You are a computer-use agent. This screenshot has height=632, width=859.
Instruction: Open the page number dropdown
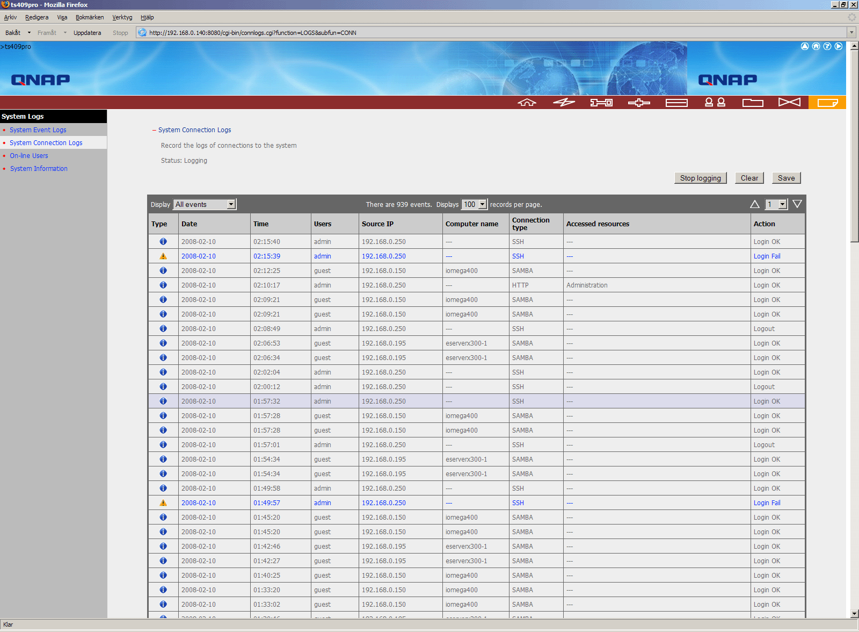776,204
